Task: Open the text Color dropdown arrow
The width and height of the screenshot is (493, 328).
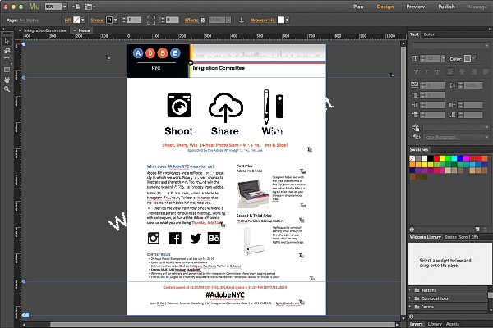Action: pos(473,58)
